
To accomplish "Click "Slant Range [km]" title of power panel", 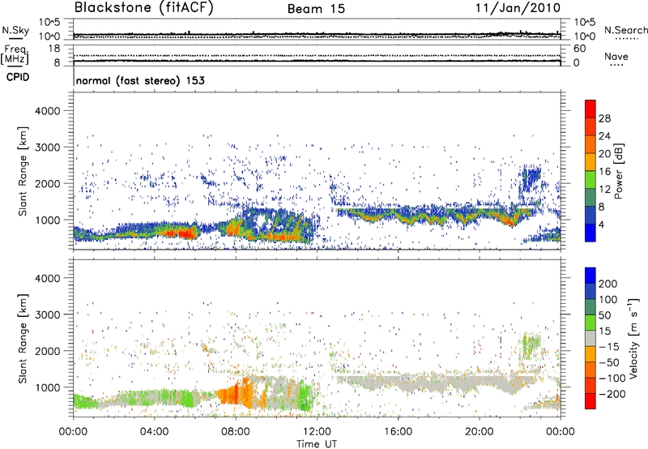I will tap(23, 171).
